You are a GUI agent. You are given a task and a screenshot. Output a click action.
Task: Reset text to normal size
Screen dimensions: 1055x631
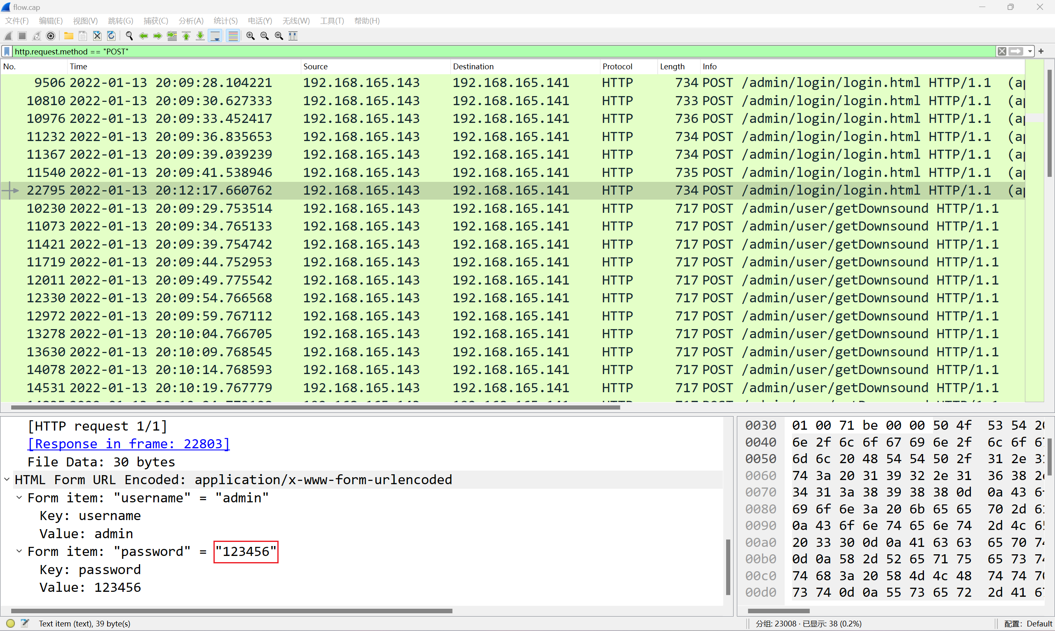coord(279,36)
